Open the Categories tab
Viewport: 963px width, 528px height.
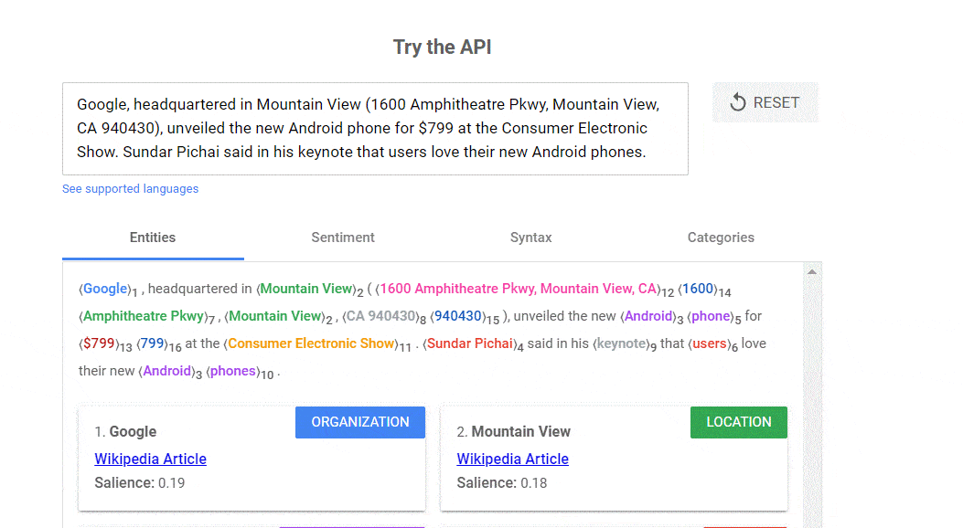point(720,238)
